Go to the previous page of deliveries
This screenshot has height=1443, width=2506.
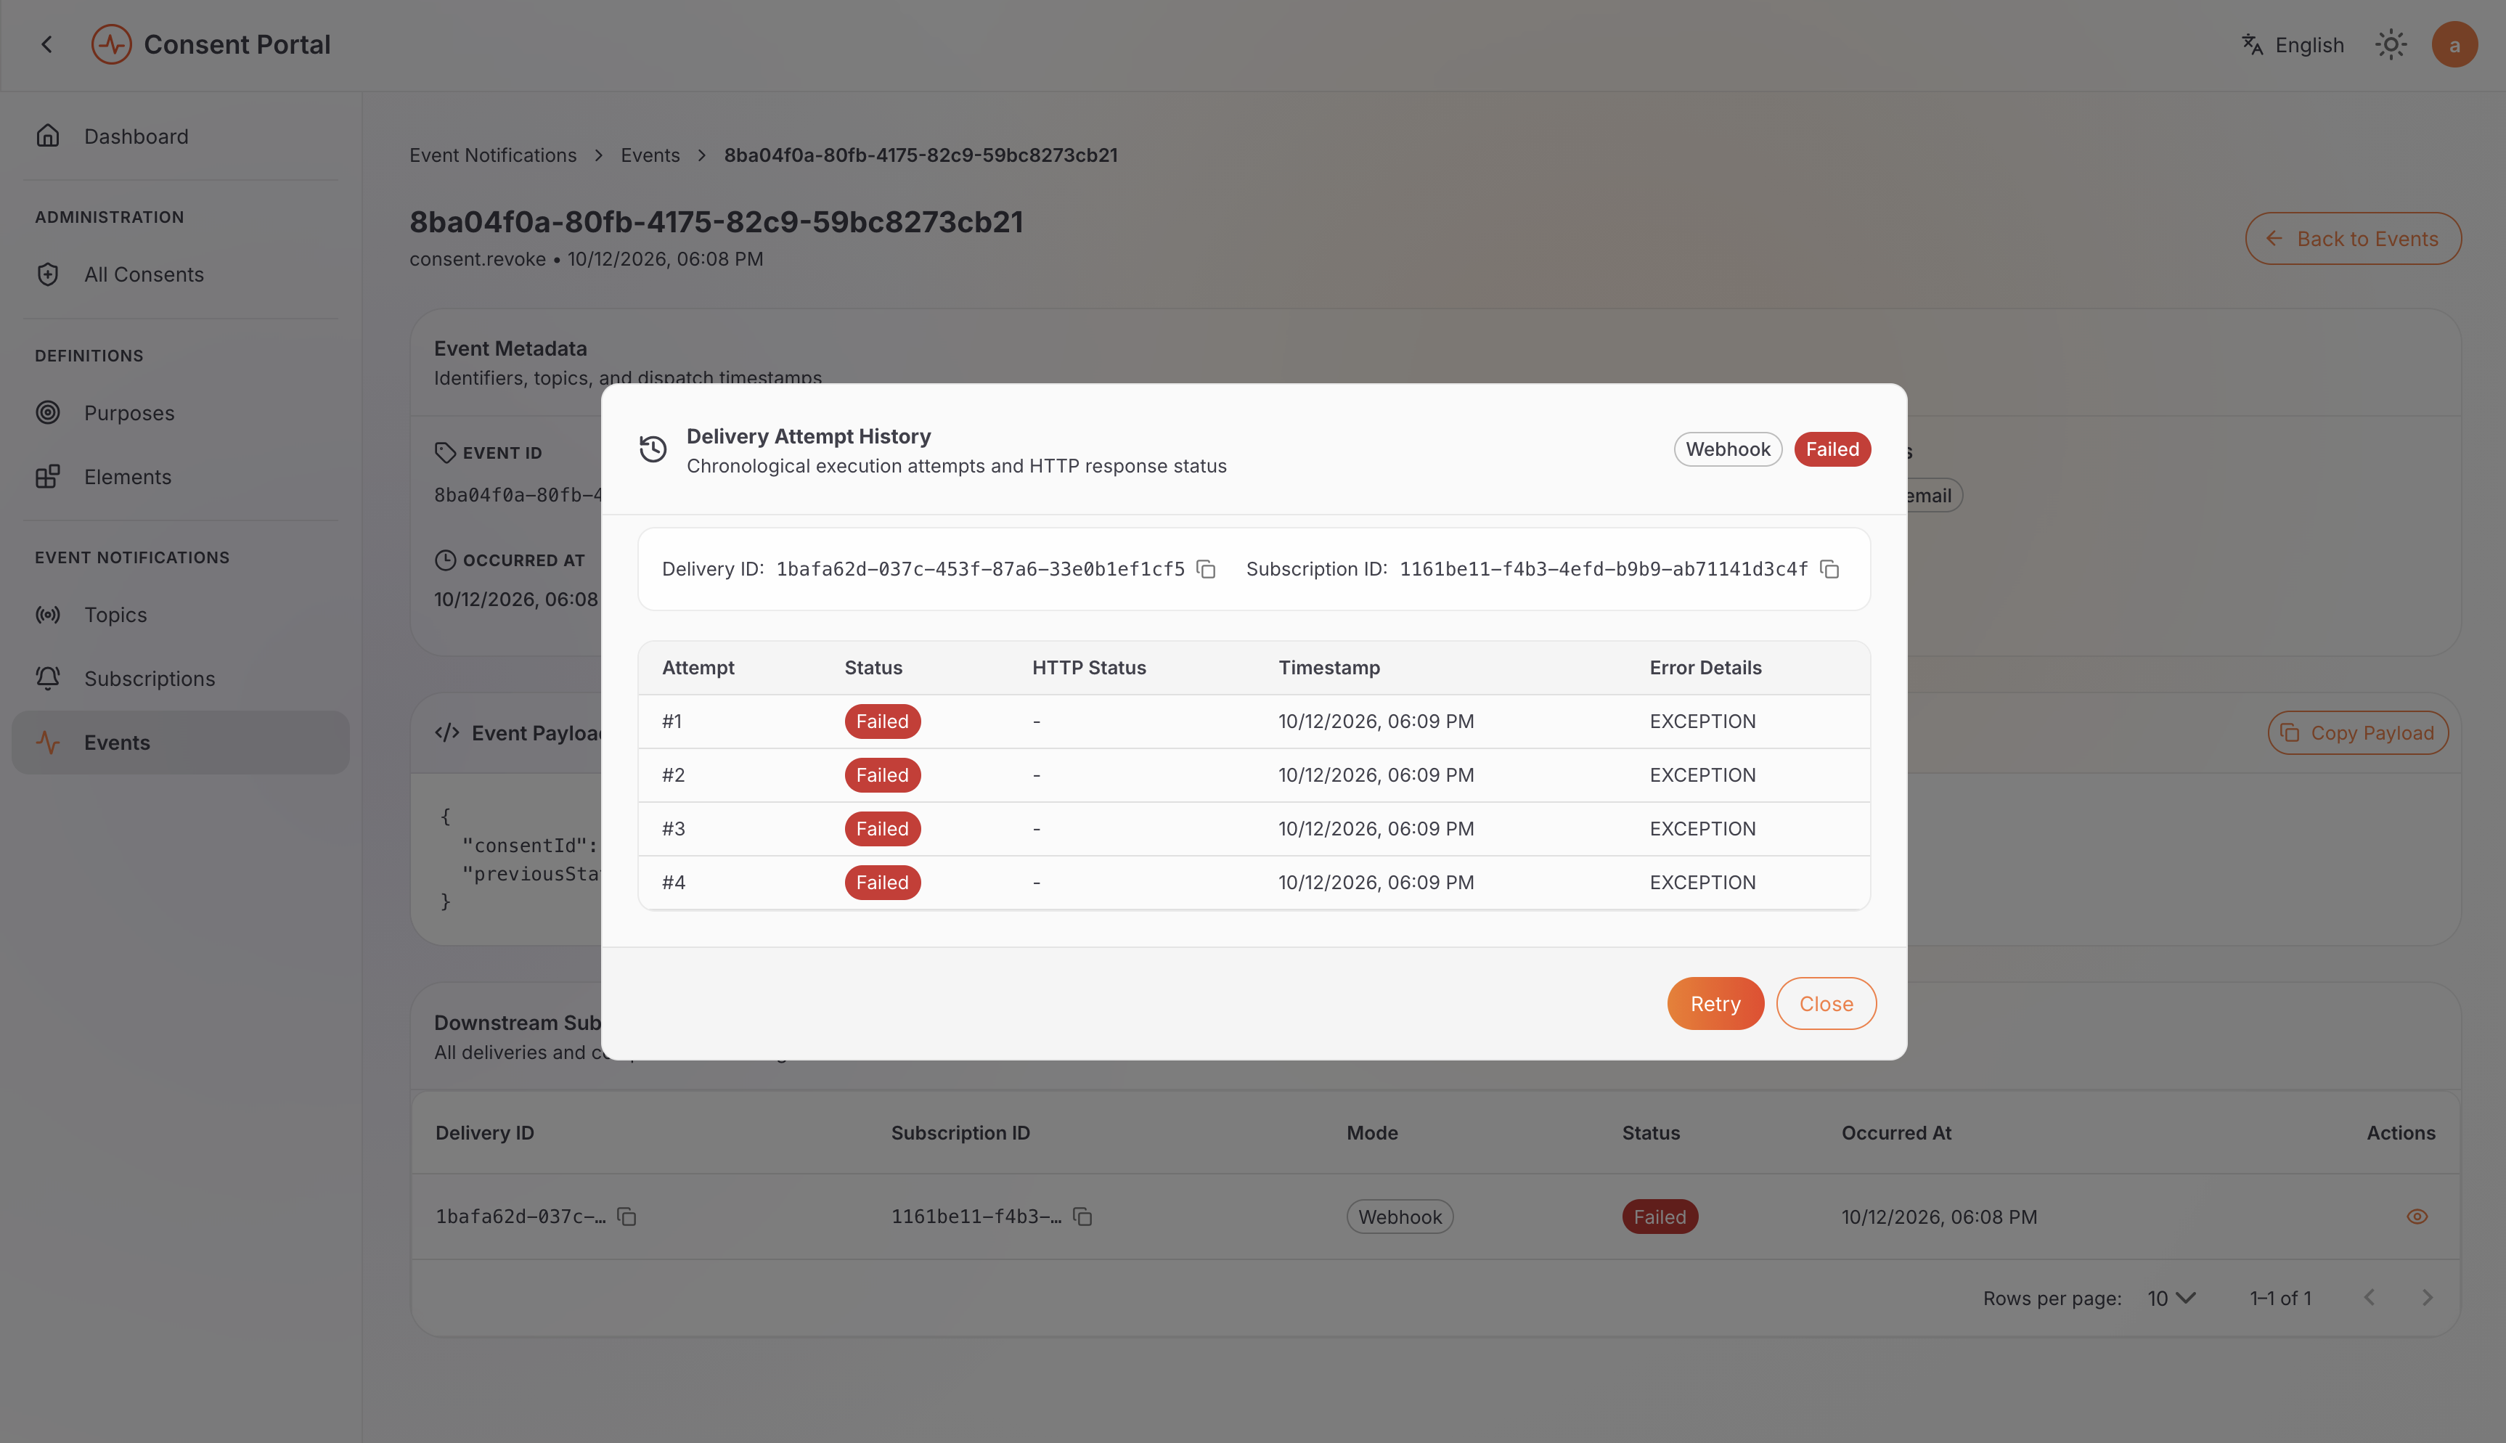point(2370,1297)
